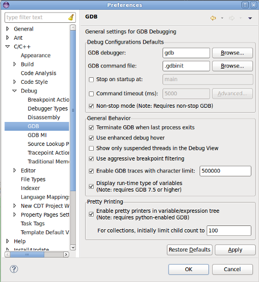
Task: Click the horizontal scrollbar left arrow
Action: tap(8, 255)
